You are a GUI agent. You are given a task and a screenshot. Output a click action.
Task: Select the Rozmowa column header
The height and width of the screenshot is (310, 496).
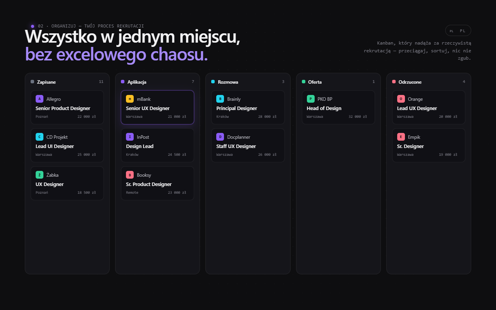(228, 82)
